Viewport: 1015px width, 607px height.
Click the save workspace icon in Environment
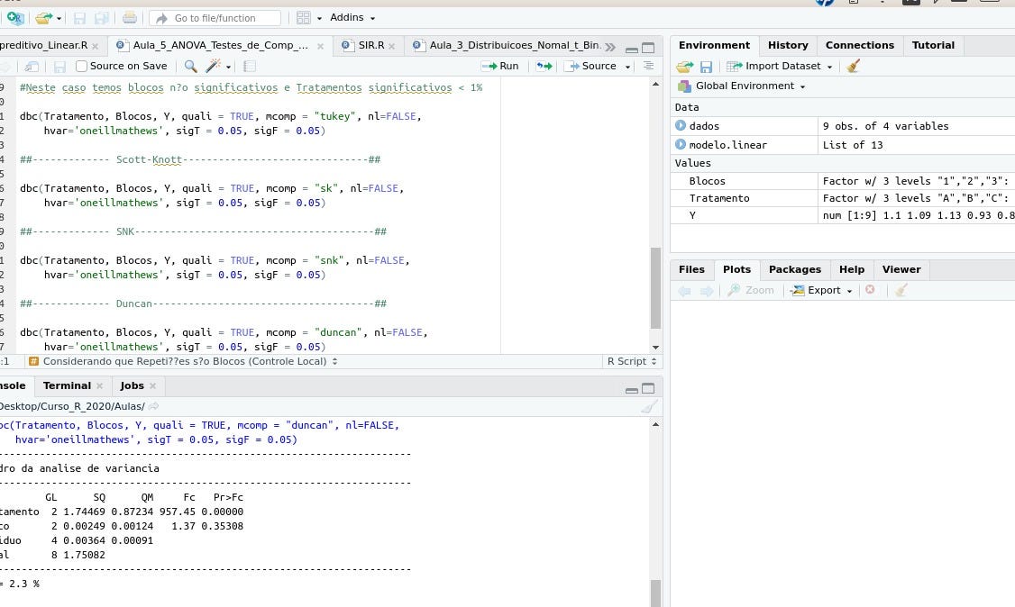click(x=706, y=66)
